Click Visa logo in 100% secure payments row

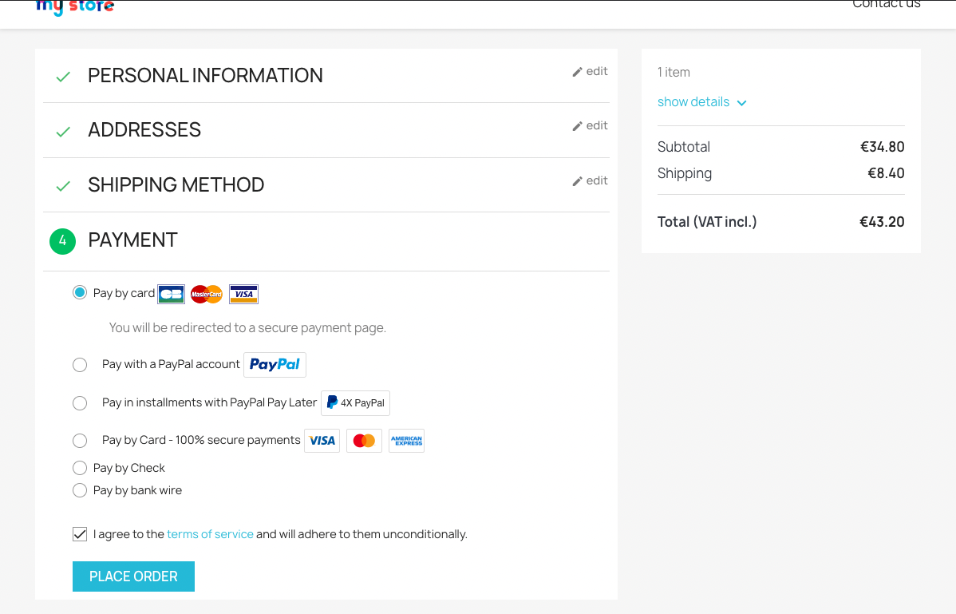[322, 440]
